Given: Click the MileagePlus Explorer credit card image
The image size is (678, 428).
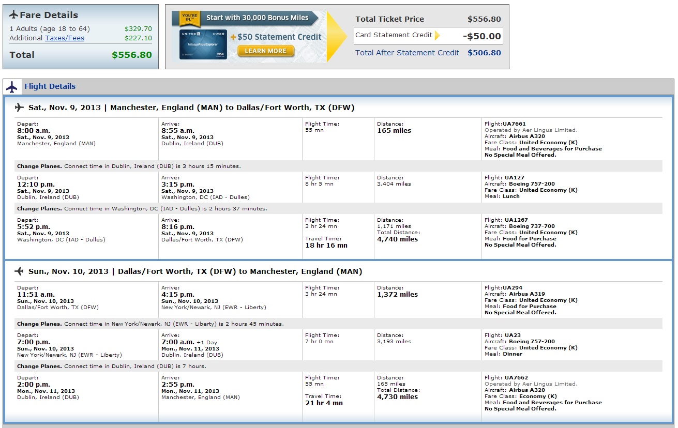Looking at the screenshot, I should [x=203, y=44].
